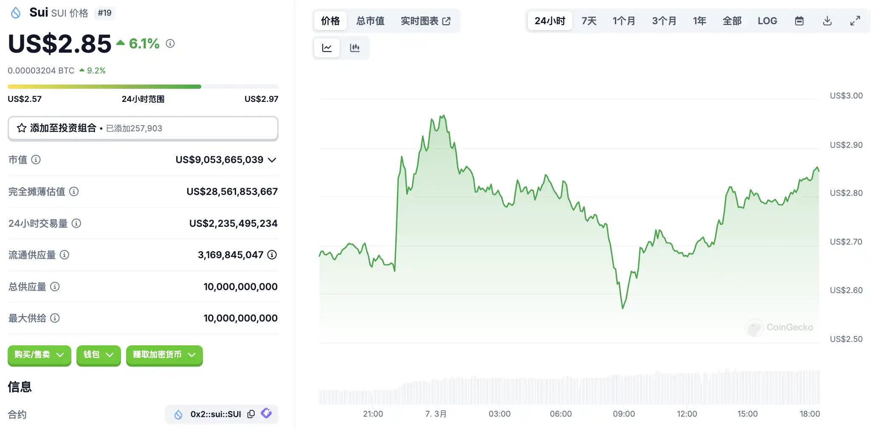Click the info icon beside 流通供应量 value
The image size is (873, 429).
tap(272, 255)
